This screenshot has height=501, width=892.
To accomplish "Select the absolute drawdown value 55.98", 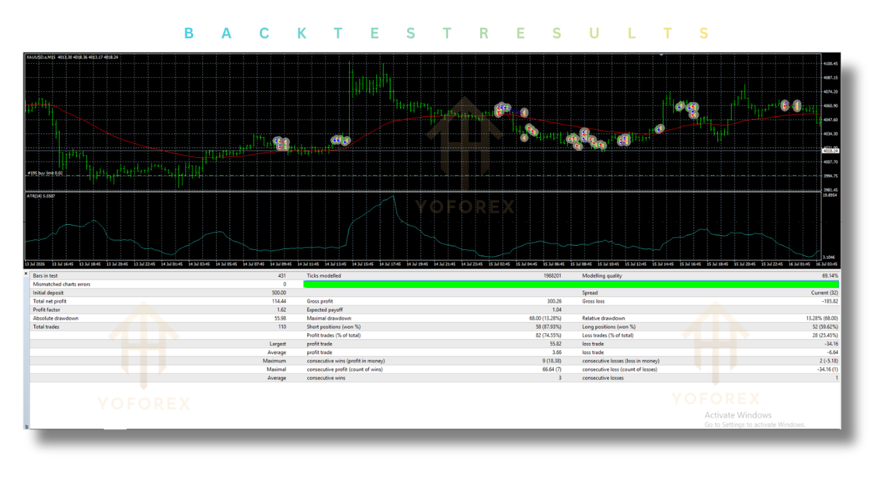I will point(279,318).
